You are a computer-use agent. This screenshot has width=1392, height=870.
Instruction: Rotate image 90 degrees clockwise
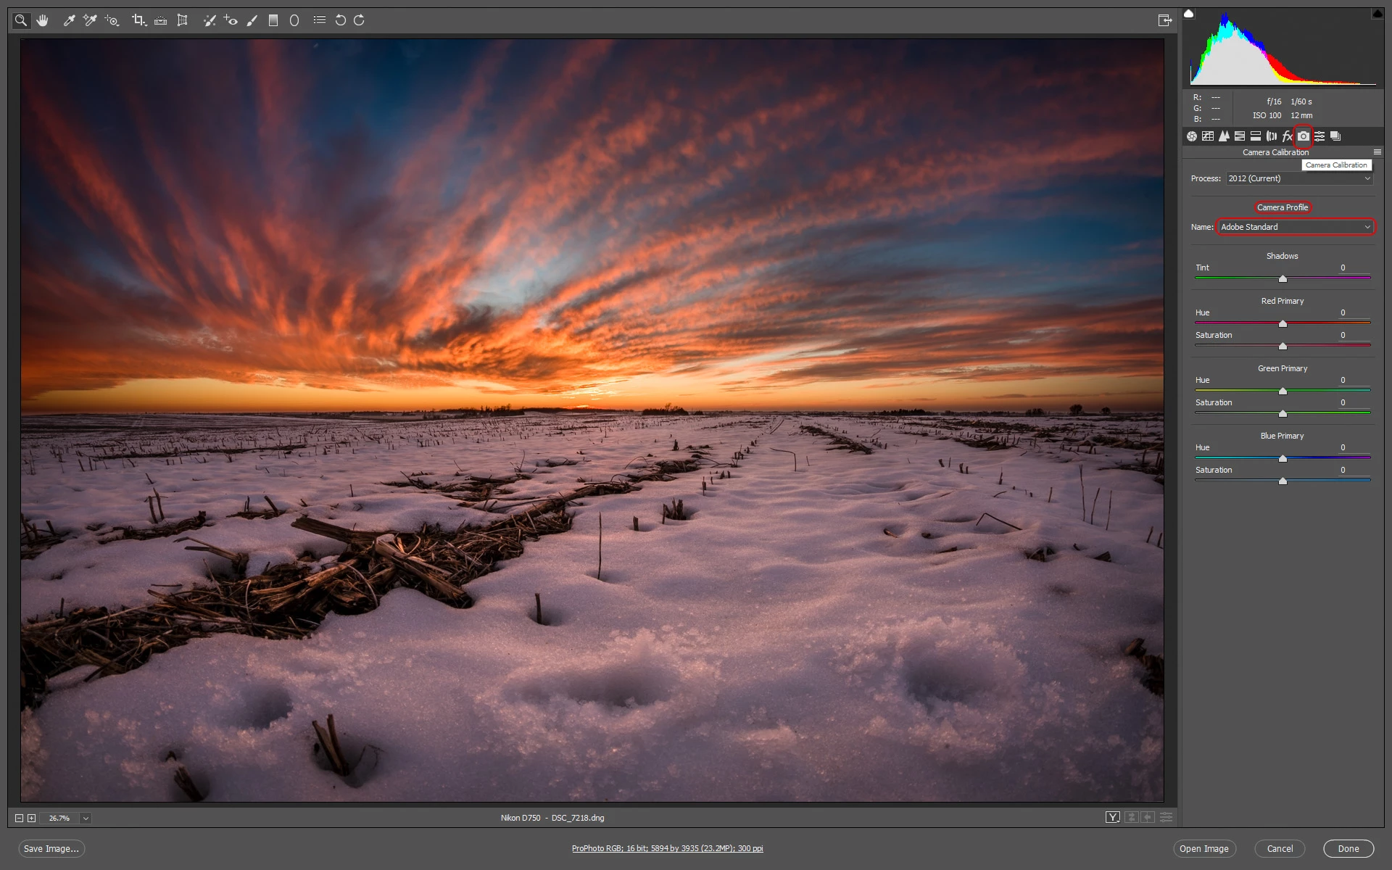tap(360, 20)
